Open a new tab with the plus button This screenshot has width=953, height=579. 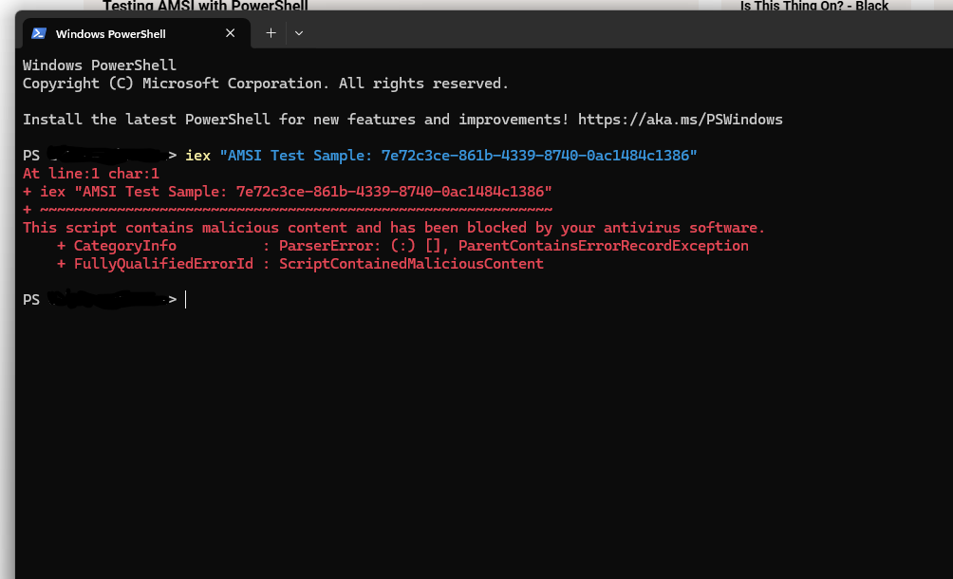coord(271,33)
